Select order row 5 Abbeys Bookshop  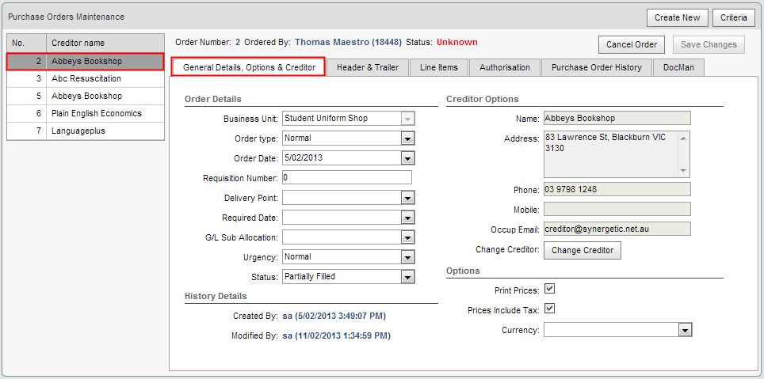click(86, 97)
